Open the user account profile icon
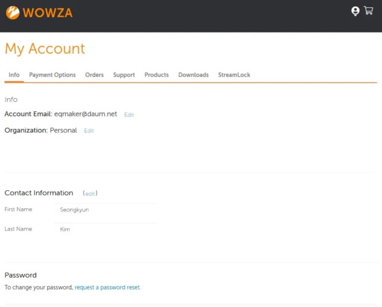382x307 pixels. [355, 11]
